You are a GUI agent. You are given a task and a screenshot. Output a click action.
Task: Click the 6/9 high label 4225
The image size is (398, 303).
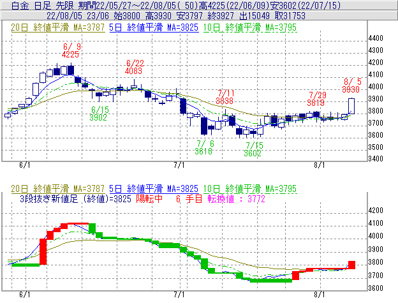(70, 55)
